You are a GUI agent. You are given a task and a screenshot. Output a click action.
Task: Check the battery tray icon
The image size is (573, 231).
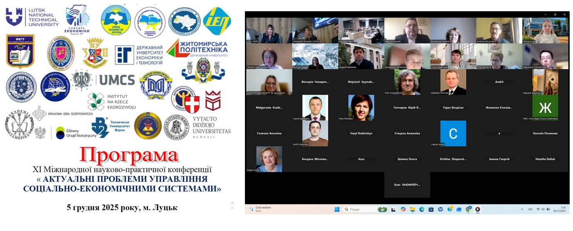click(548, 209)
